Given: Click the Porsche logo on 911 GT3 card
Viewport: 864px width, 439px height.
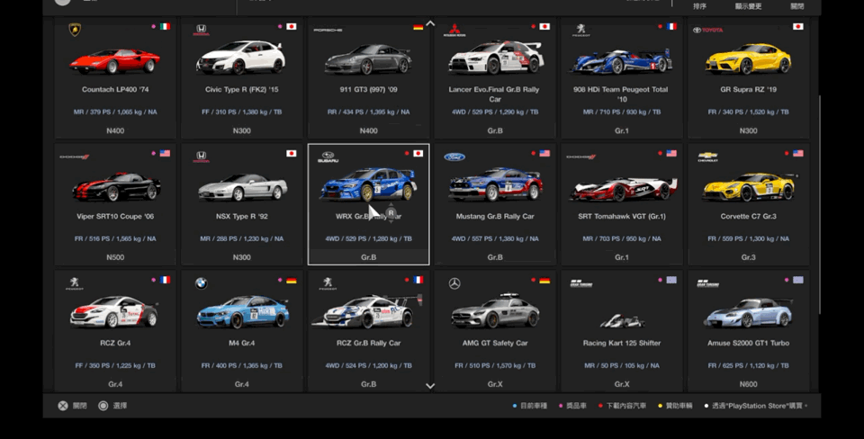Looking at the screenshot, I should (x=328, y=30).
